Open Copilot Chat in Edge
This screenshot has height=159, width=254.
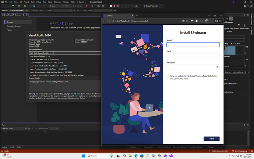tap(219, 21)
